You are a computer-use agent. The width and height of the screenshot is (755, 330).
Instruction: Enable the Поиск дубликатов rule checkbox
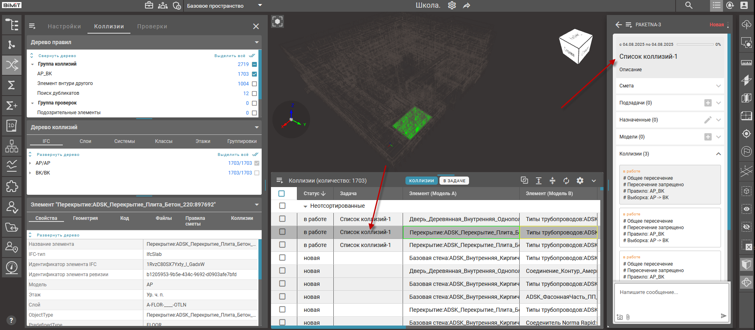[254, 94]
